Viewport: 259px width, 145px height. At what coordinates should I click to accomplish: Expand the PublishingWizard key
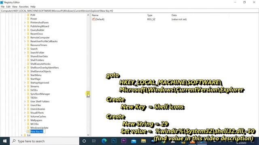click(x=25, y=26)
